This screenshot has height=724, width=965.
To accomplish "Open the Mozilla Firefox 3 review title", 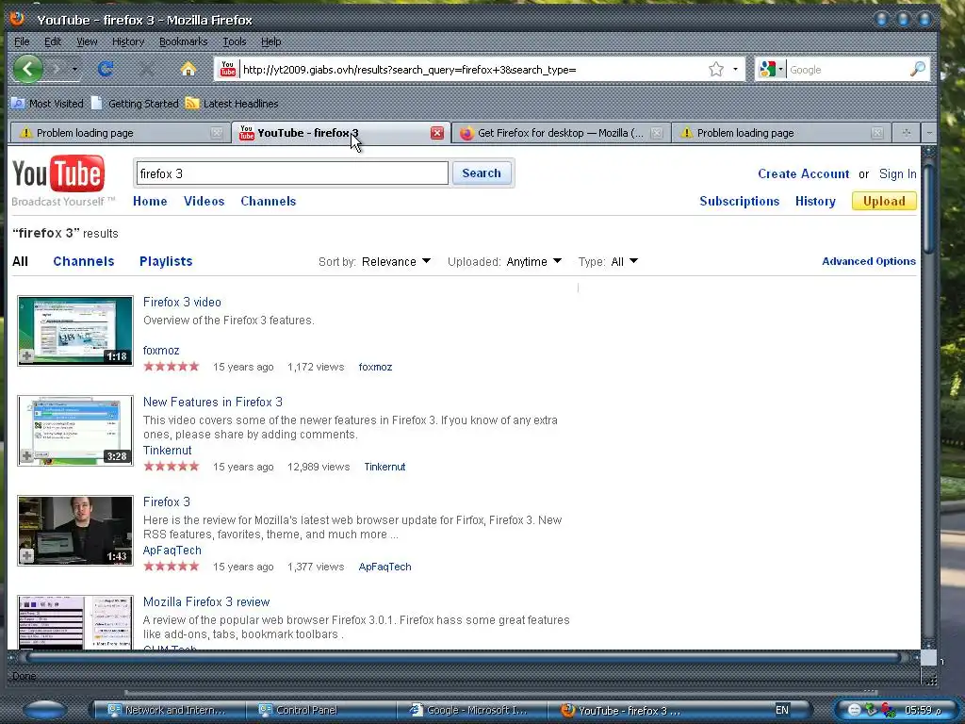I will pyautogui.click(x=206, y=601).
